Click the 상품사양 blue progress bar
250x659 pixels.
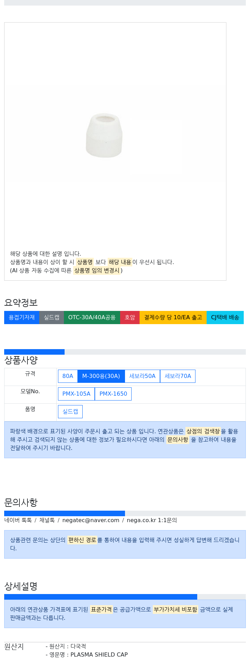34,352
